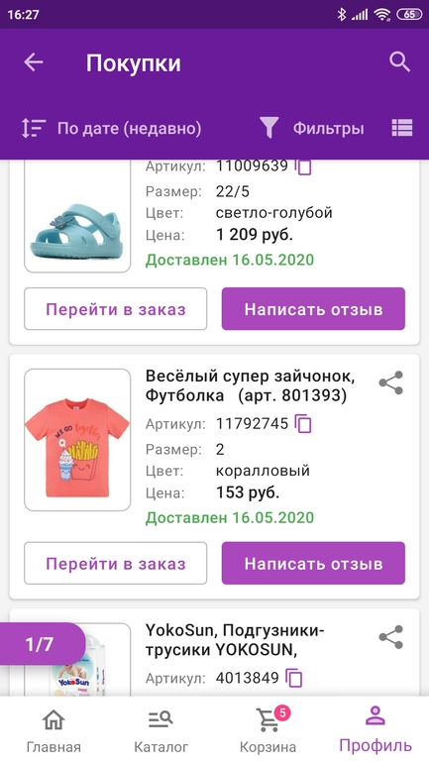
Task: Write a review for the coral t-shirt
Action: click(313, 564)
